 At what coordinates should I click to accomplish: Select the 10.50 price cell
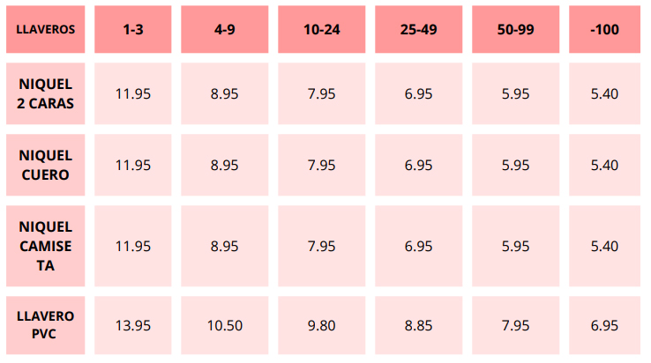pos(225,325)
